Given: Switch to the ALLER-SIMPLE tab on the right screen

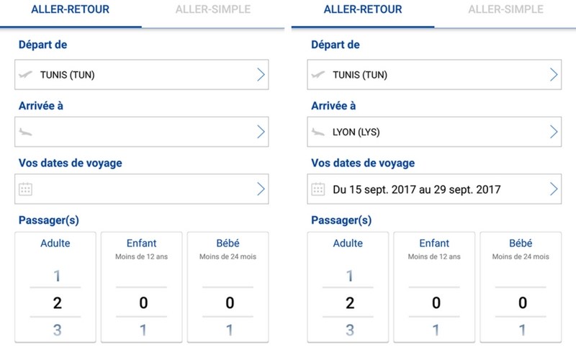Looking at the screenshot, I should click(505, 9).
